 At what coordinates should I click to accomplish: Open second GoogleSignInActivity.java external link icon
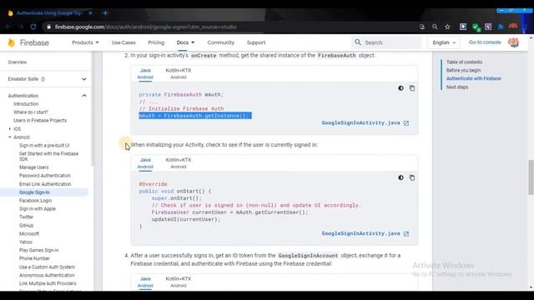[x=406, y=233]
